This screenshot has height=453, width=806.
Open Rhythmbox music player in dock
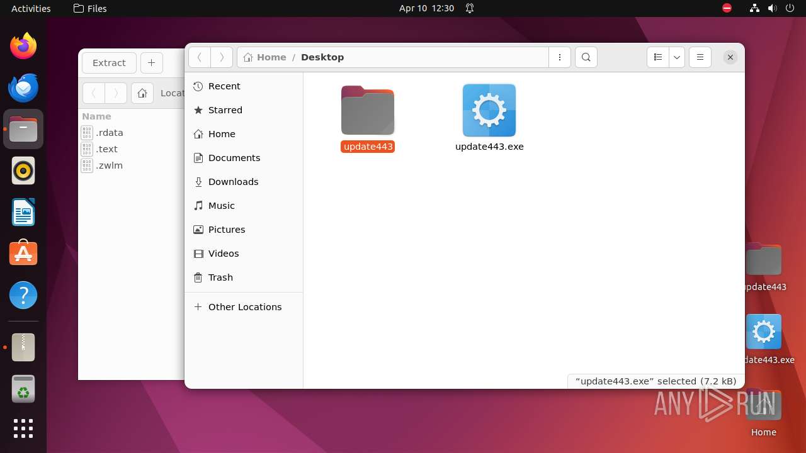(23, 171)
